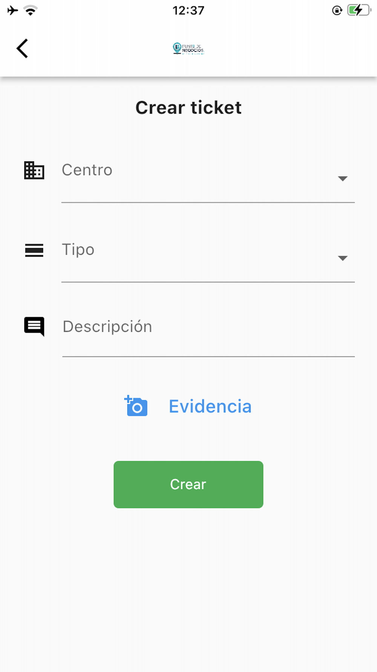Tap the airplane mode status icon
Image resolution: width=377 pixels, height=672 pixels.
pyautogui.click(x=13, y=10)
